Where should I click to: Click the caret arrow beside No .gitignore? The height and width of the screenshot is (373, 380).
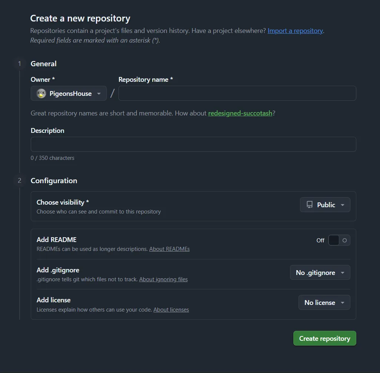coord(343,273)
